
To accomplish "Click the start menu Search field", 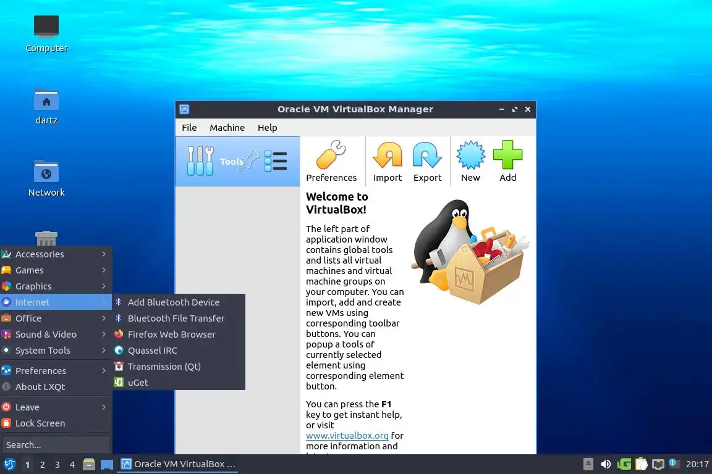I will pyautogui.click(x=56, y=445).
